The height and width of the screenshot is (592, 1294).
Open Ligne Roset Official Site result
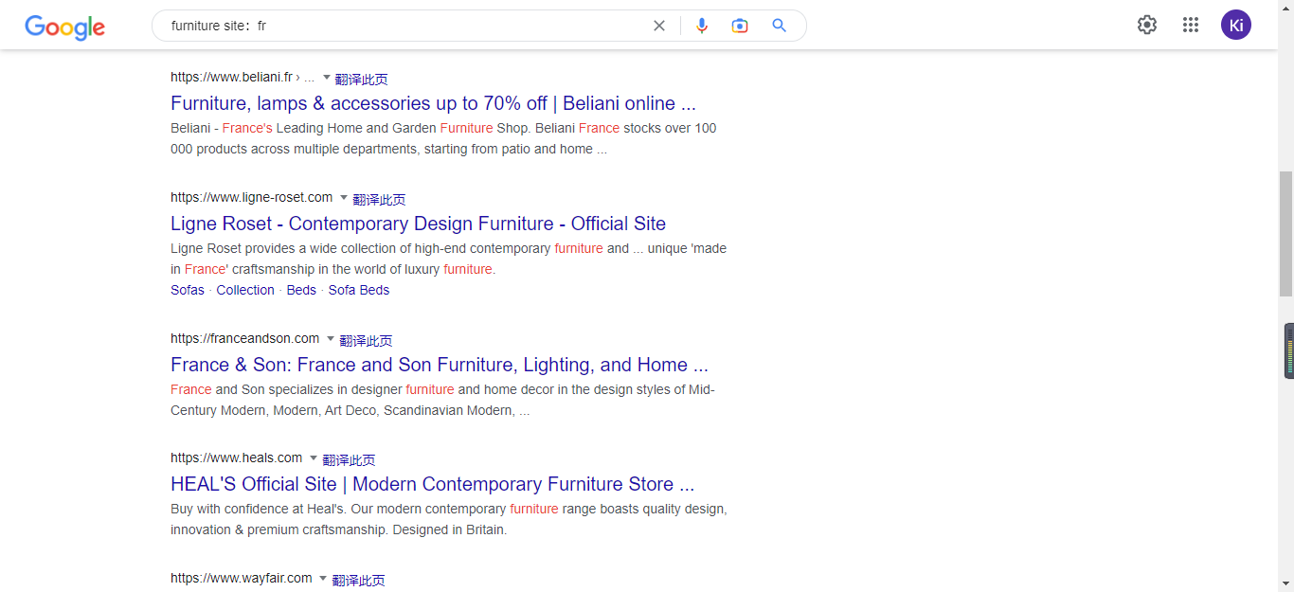pyautogui.click(x=418, y=224)
